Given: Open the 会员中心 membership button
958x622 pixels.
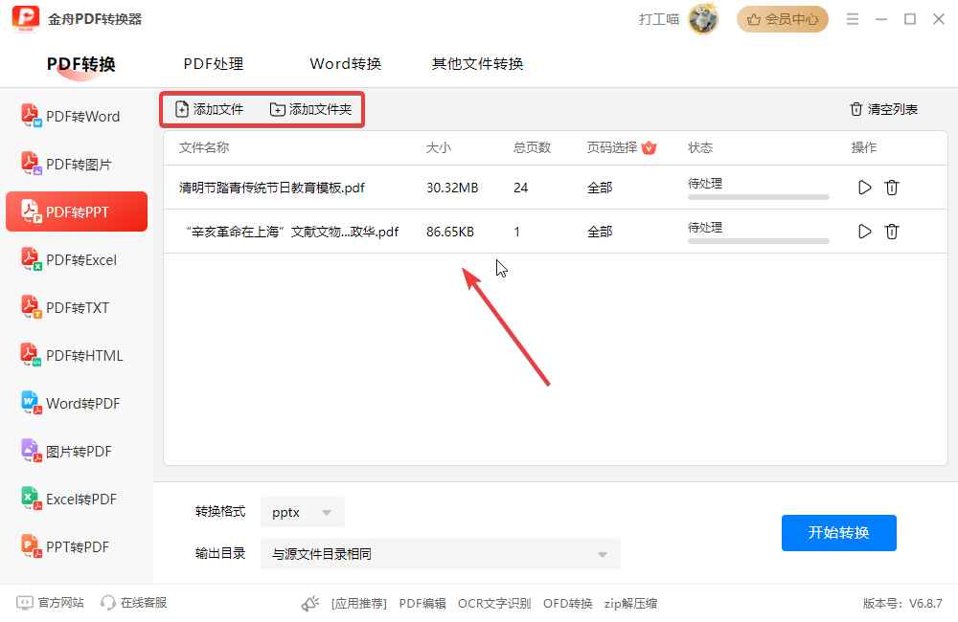Looking at the screenshot, I should (x=783, y=19).
